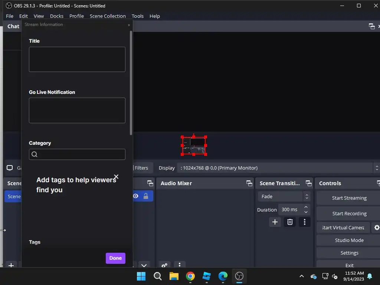Click the Exit button
Screen dimensions: 380x285
pos(349,265)
